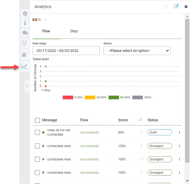Toggle the red 0-30% legend swatch
190x184 pixels.
coord(68,97)
